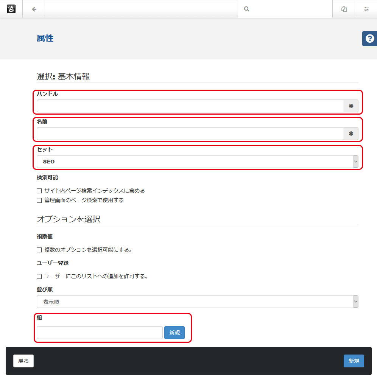This screenshot has width=377, height=381.
Task: Click the 検索可能 label
Action: 47,177
